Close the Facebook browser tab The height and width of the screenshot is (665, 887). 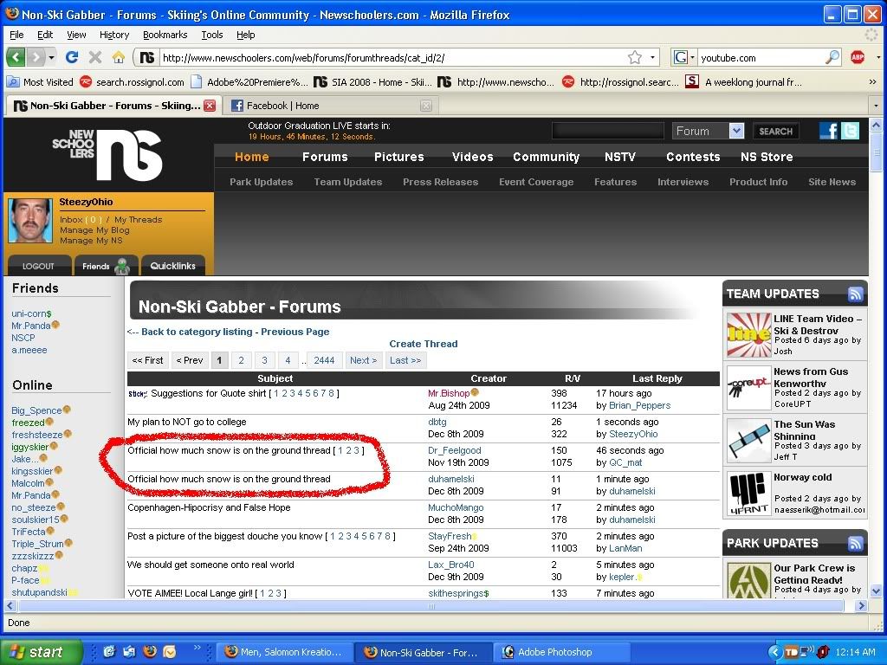click(x=425, y=106)
